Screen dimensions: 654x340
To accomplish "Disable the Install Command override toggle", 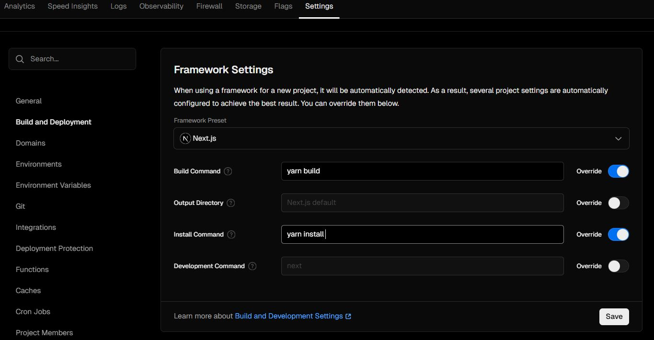I will pyautogui.click(x=619, y=235).
